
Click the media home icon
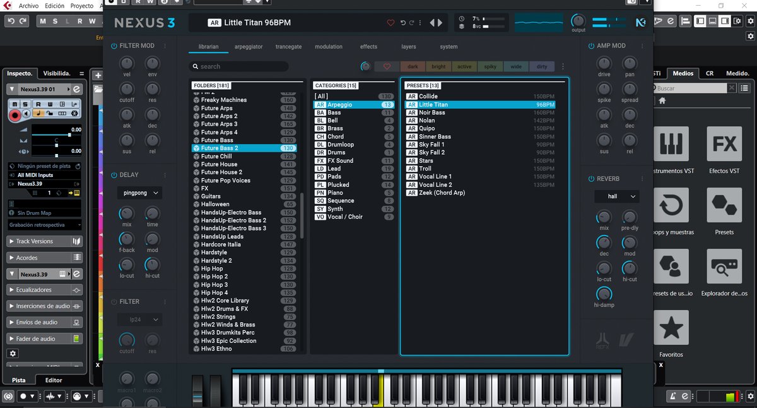click(662, 99)
